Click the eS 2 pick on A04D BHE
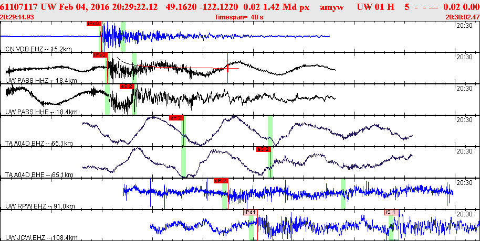The image size is (480, 241). (x=264, y=149)
